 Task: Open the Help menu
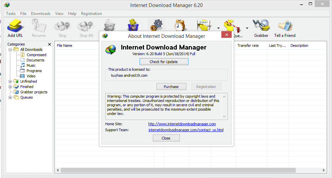point(72,14)
